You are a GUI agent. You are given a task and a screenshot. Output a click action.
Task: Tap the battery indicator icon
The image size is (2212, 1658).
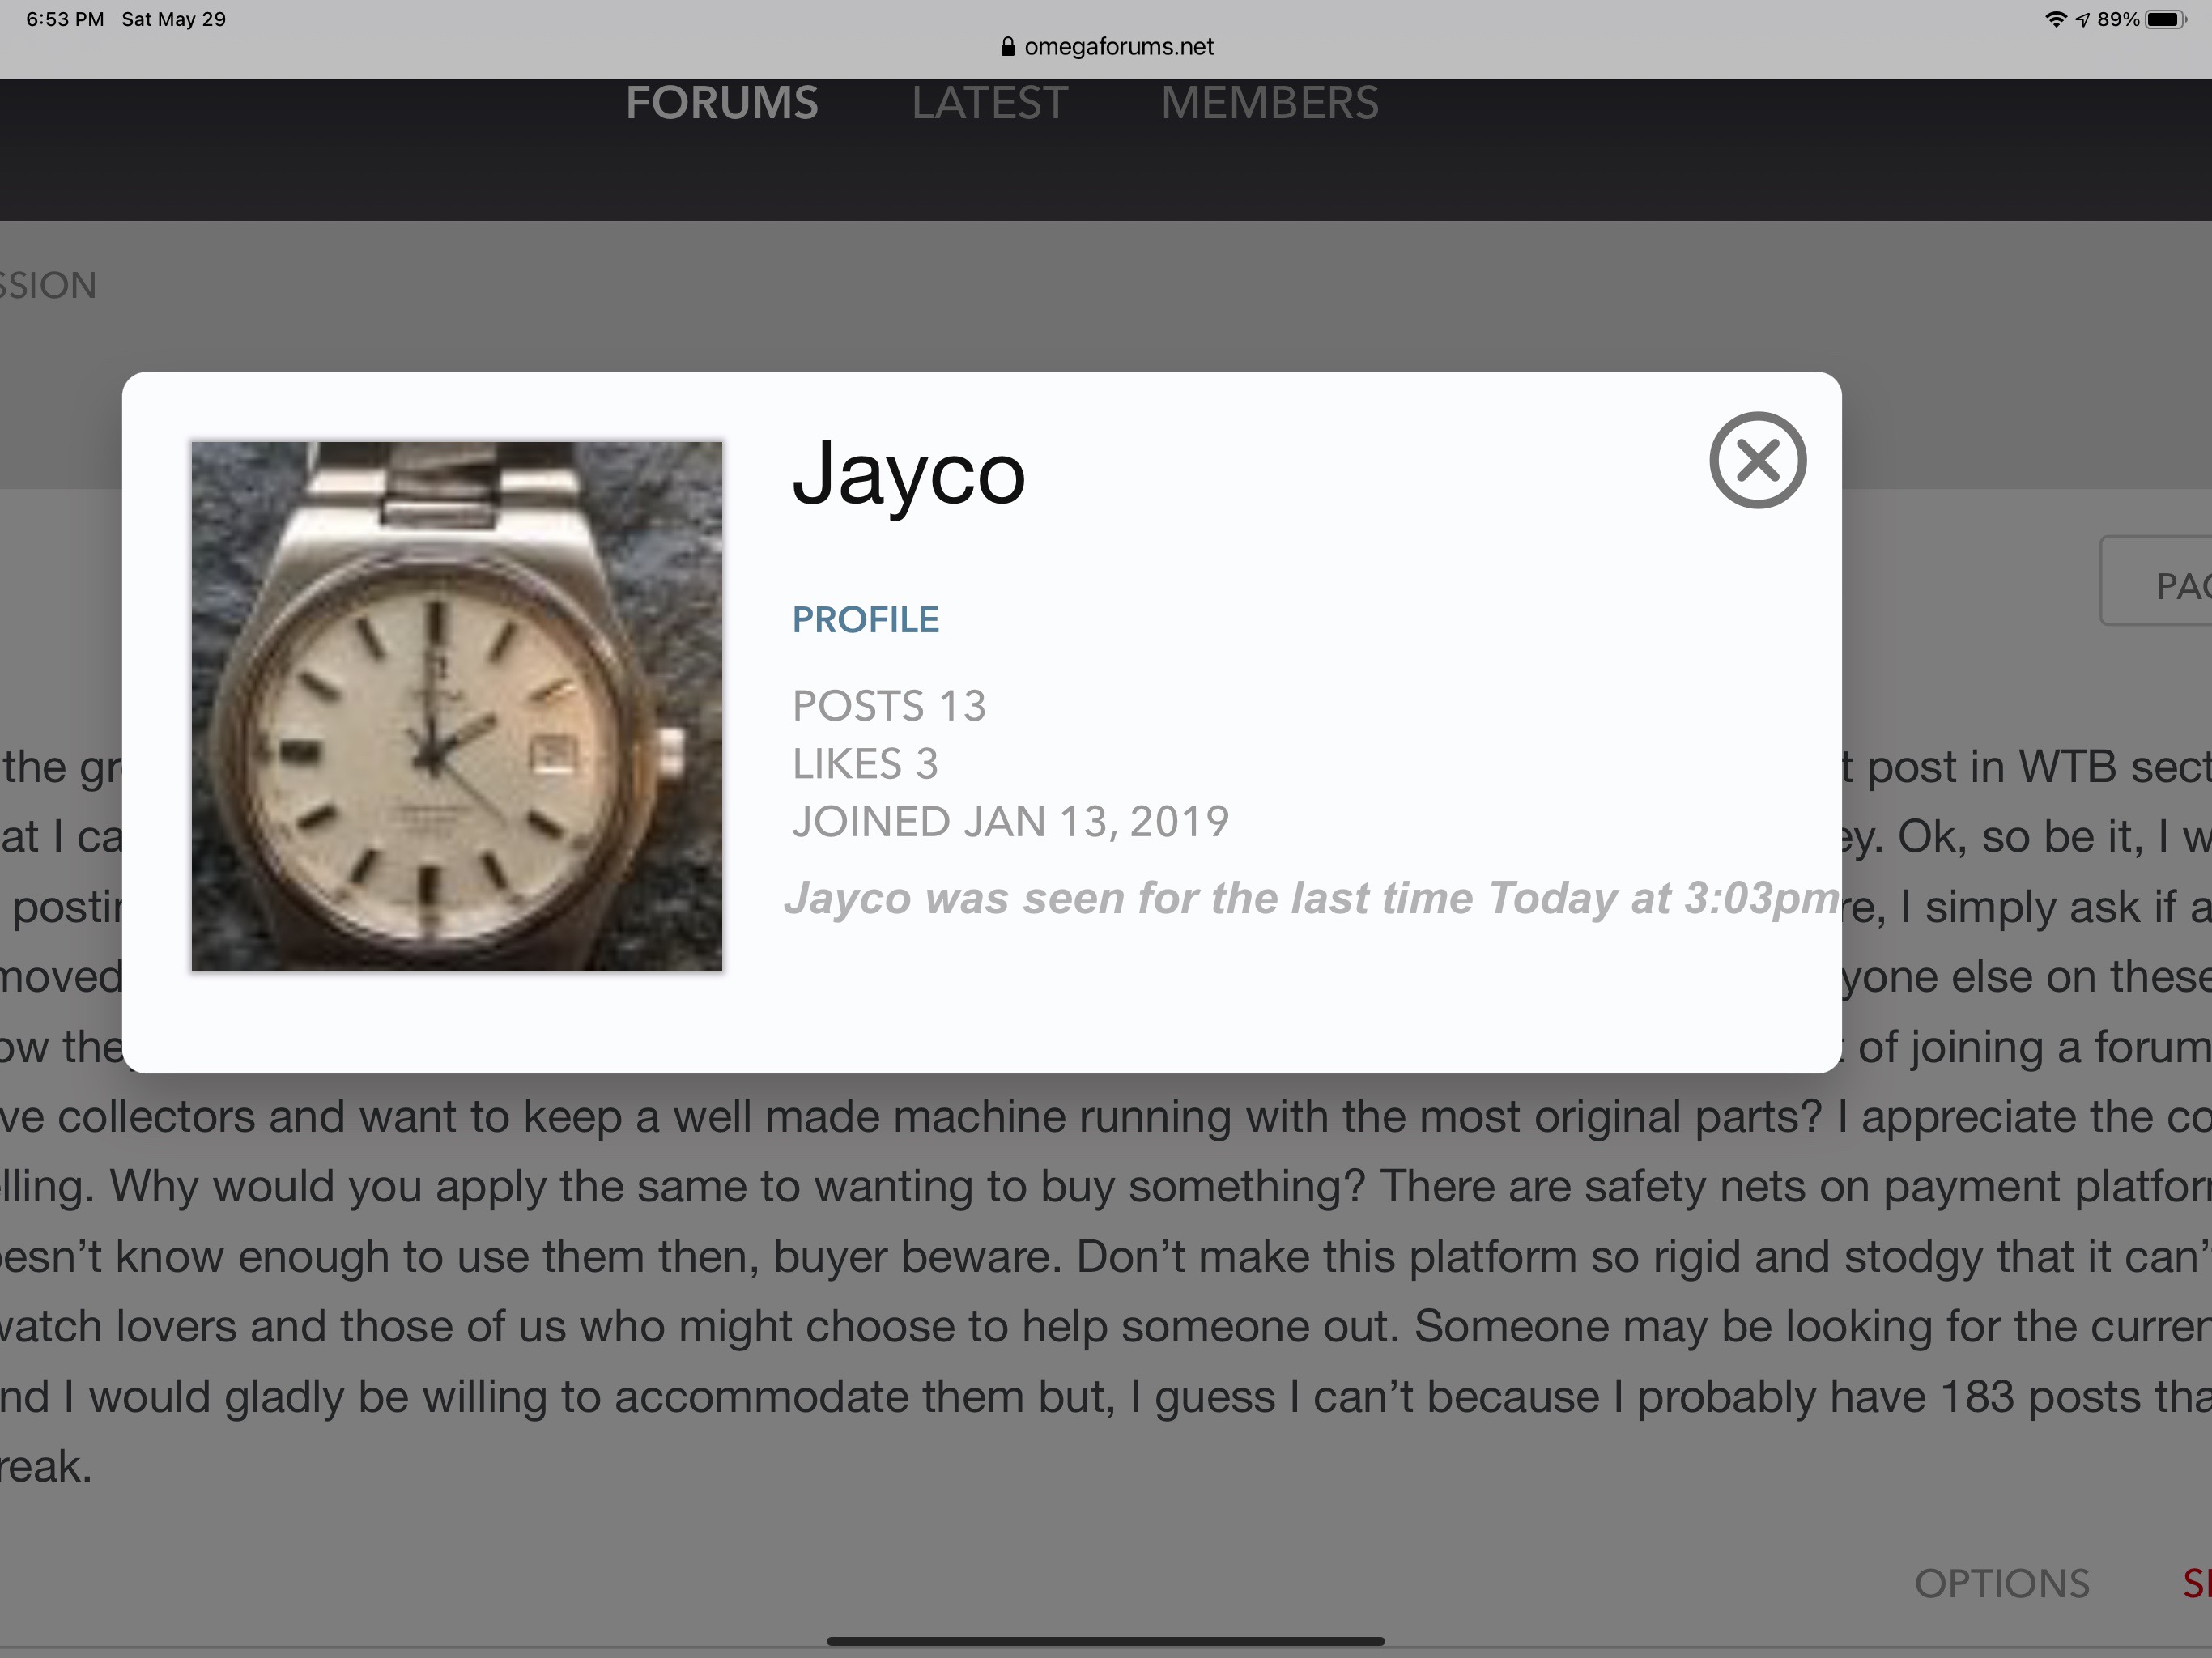(2165, 19)
